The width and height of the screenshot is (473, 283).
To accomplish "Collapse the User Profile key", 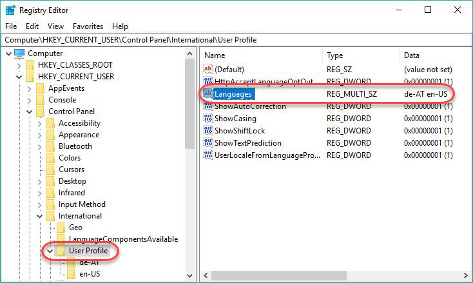I will 50,251.
